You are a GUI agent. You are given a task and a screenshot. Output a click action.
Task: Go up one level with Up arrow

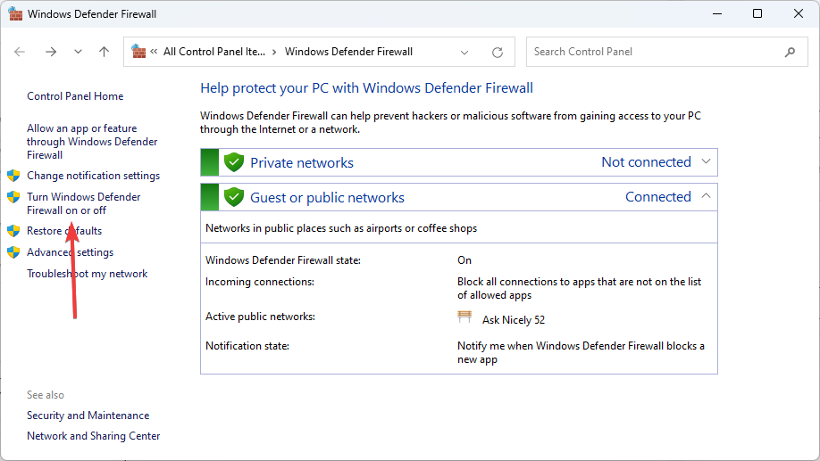point(105,52)
